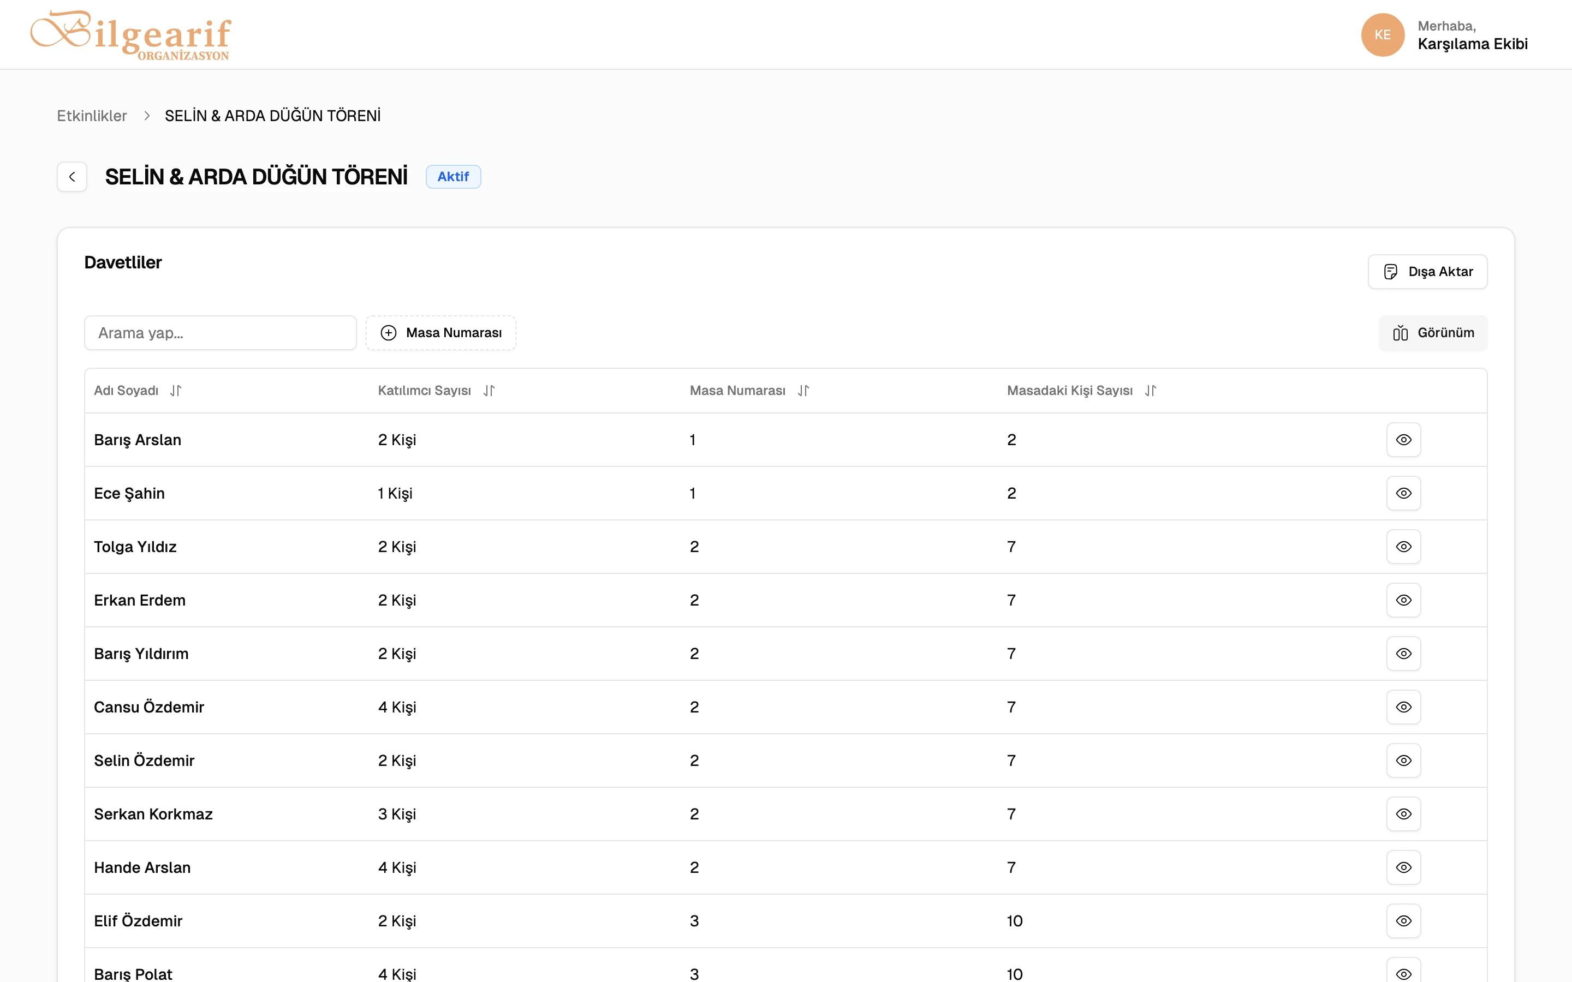
Task: Click the KE user avatar
Action: (1382, 35)
